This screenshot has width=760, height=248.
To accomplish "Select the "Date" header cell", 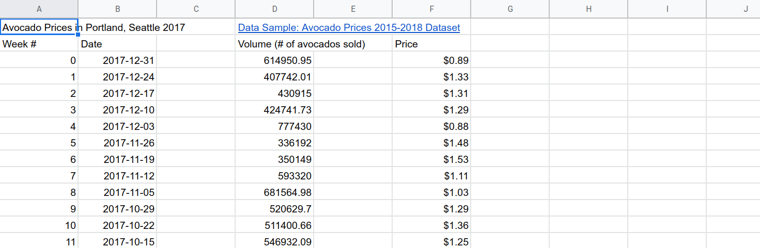I will pyautogui.click(x=118, y=44).
